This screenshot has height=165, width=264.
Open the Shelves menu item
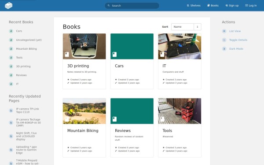click(x=194, y=6)
